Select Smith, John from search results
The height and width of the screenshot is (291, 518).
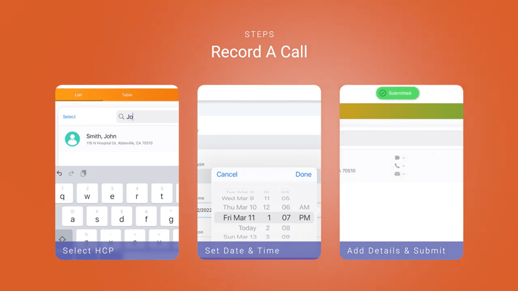click(118, 139)
